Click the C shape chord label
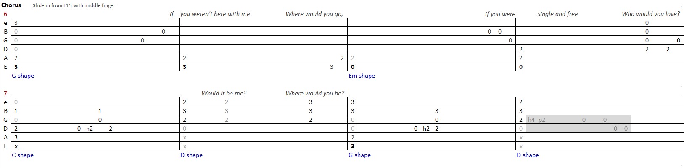684x168 pixels. tap(23, 155)
